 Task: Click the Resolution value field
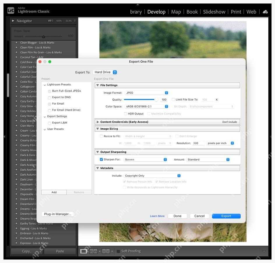tap(199, 143)
